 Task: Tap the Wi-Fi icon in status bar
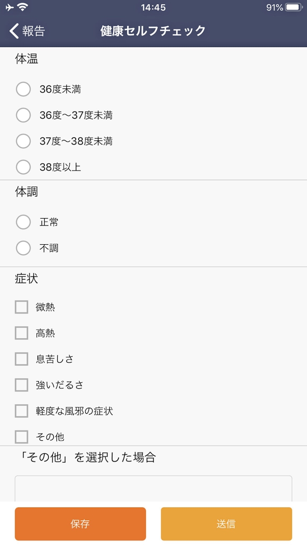[x=22, y=7]
